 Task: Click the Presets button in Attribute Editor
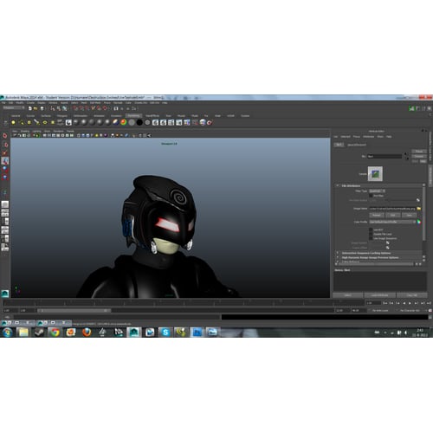click(419, 156)
